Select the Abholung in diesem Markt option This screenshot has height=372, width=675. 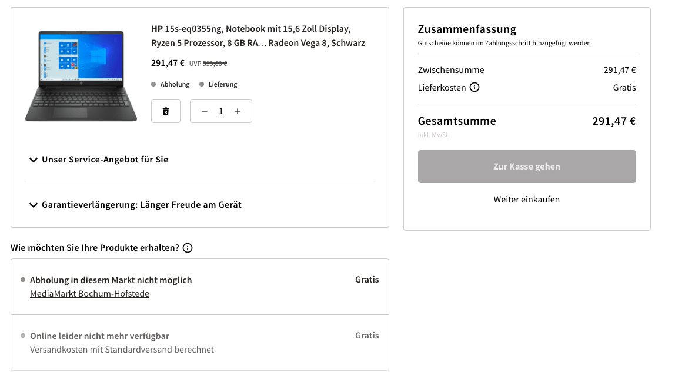point(111,280)
